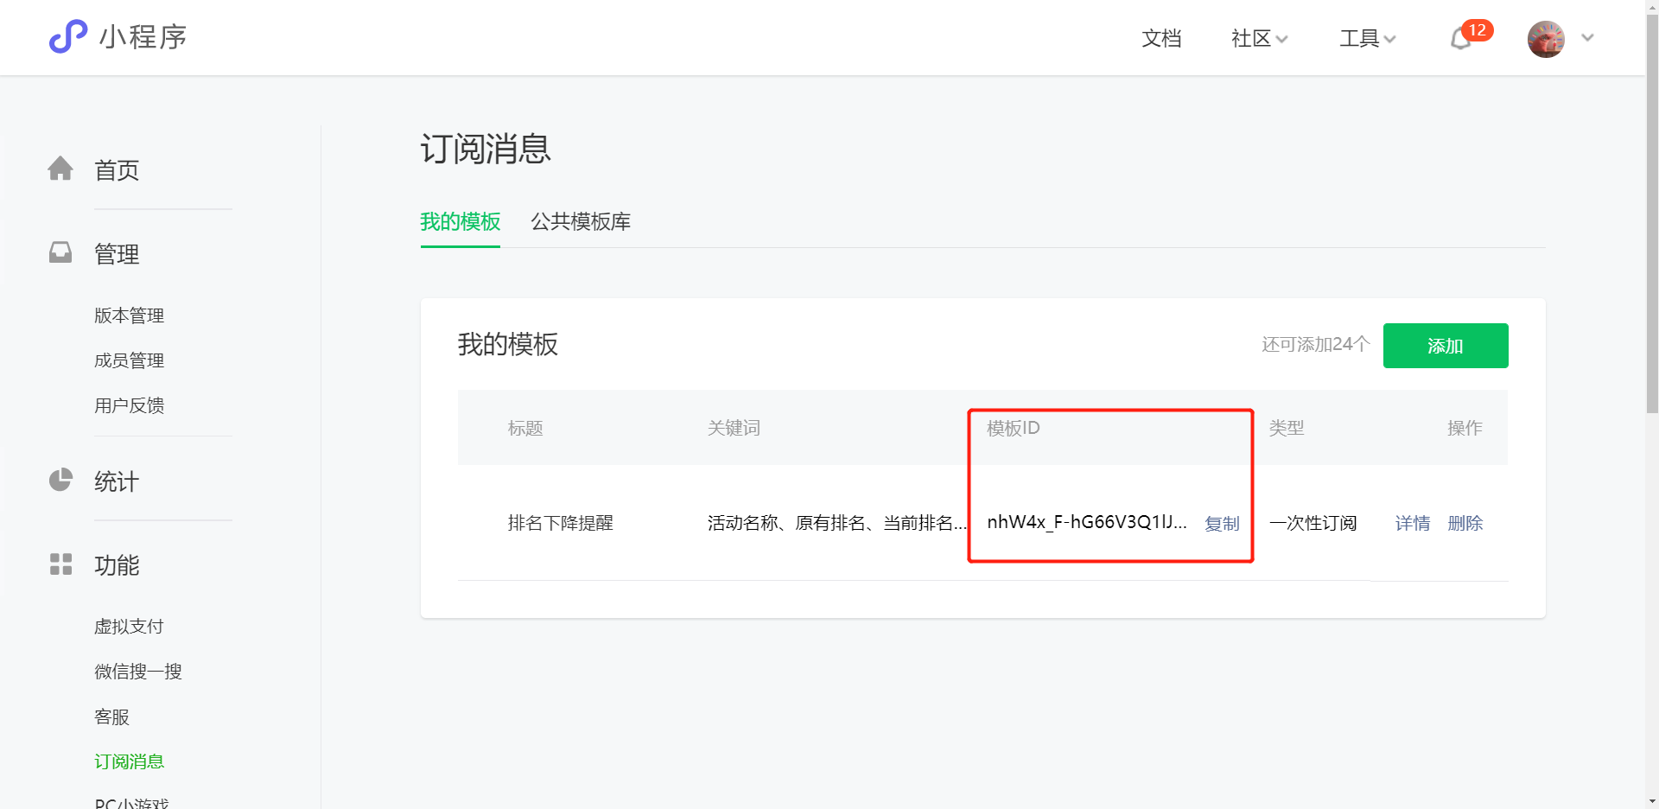Click the 还可添加24个 remaining count text
Image resolution: width=1659 pixels, height=809 pixels.
pyautogui.click(x=1315, y=345)
